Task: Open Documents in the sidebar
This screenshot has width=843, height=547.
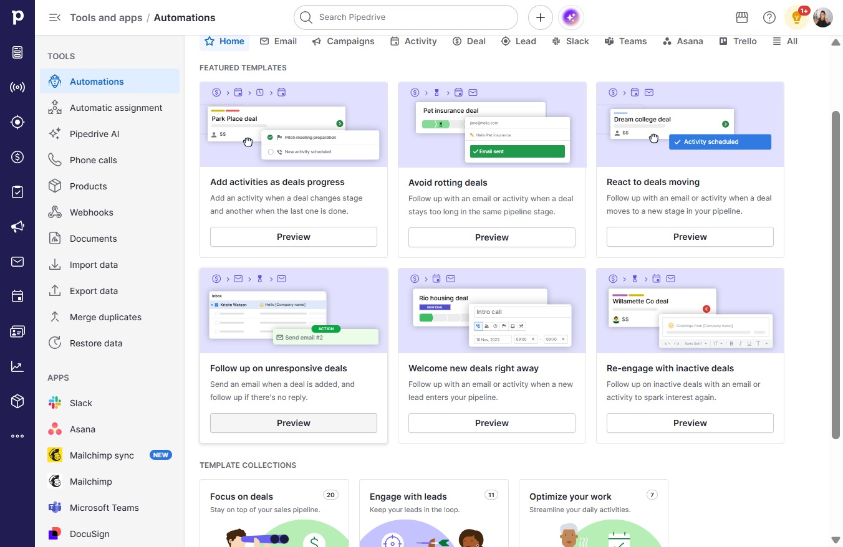Action: 110,239
